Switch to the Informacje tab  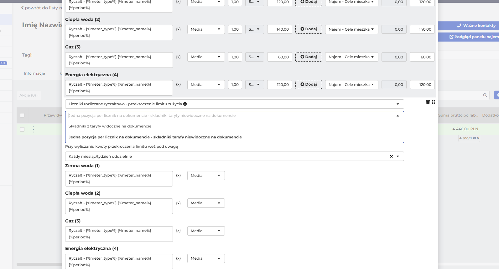point(34,73)
